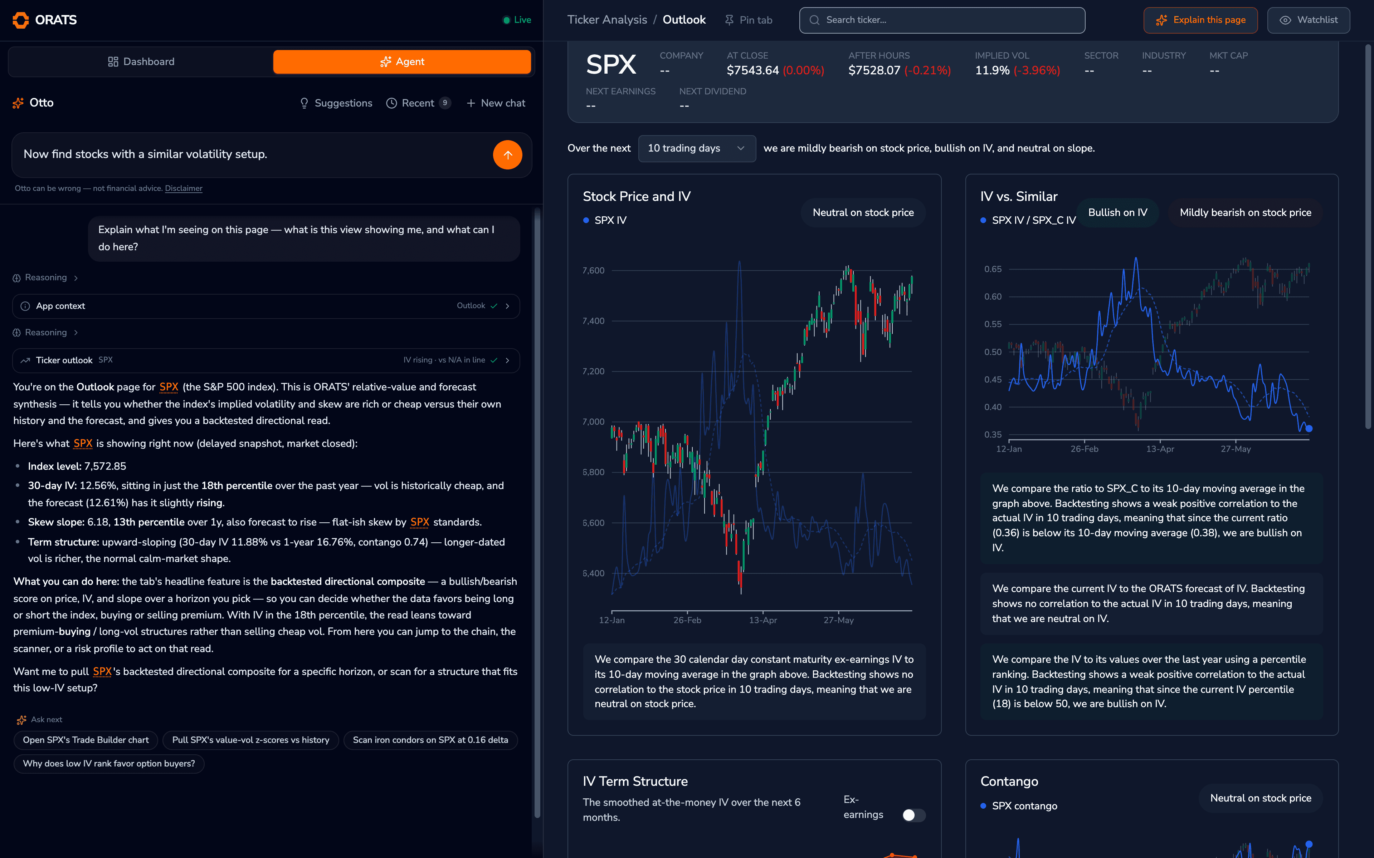Open the Disclaimer link
Viewport: 1374px width, 858px height.
(184, 188)
